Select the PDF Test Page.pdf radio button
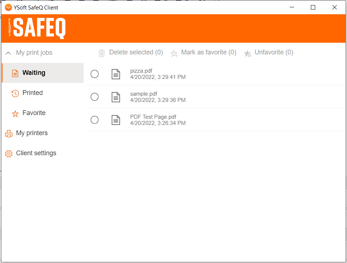The image size is (347, 263). tap(95, 120)
